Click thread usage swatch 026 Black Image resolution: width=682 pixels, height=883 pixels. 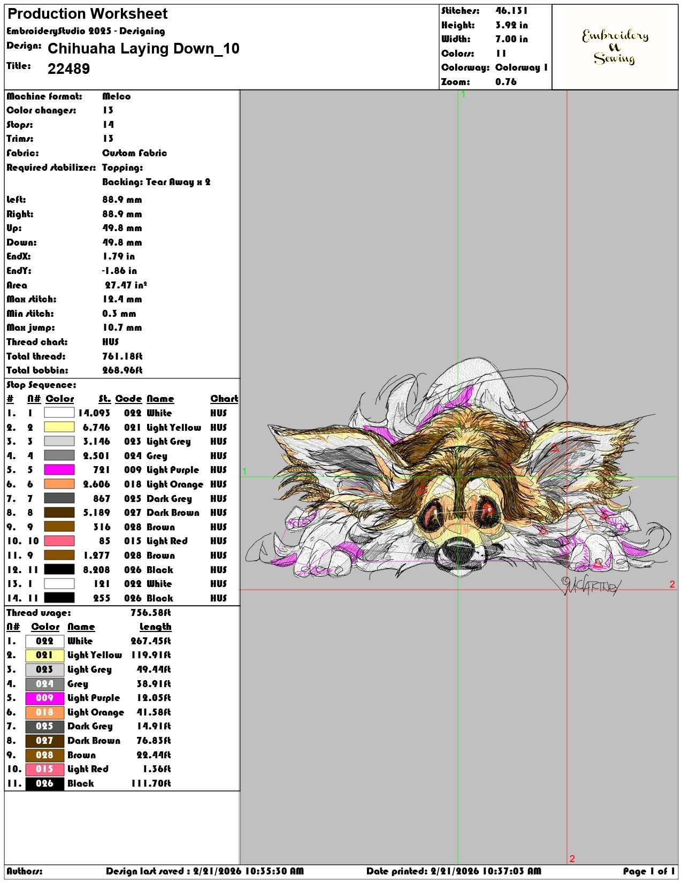(x=45, y=783)
